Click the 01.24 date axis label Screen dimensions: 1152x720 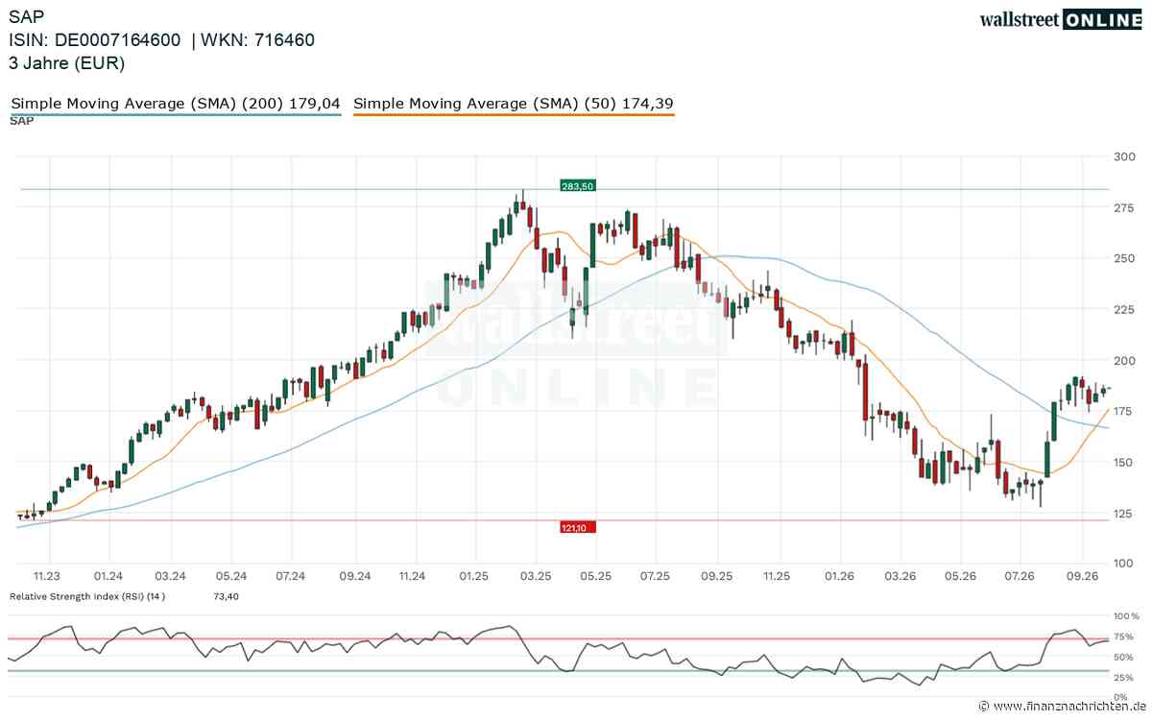click(x=108, y=576)
